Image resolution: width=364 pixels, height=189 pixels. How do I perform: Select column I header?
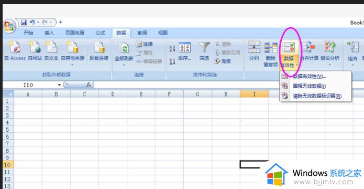click(x=254, y=94)
